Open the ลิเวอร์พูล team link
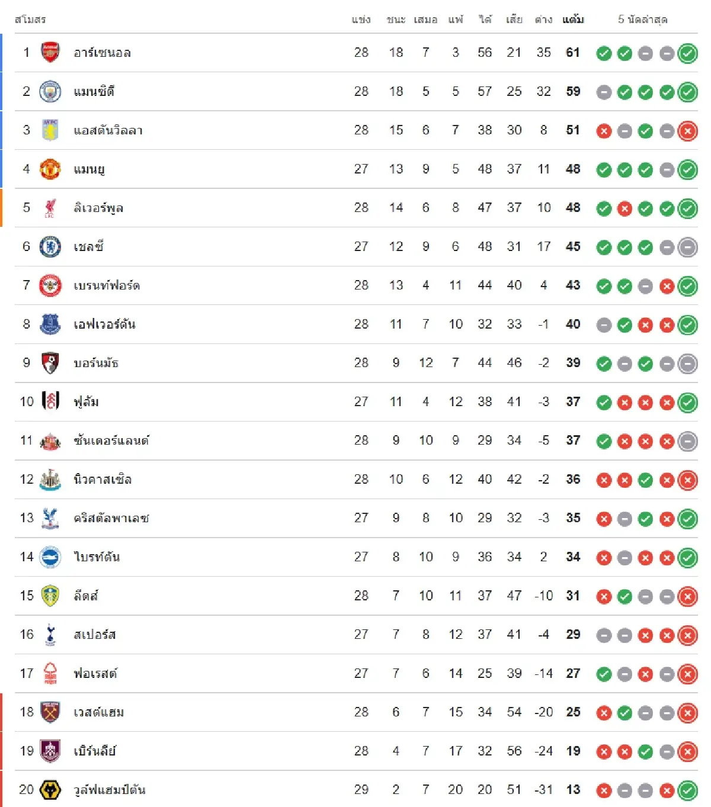This screenshot has height=807, width=711. 98,208
